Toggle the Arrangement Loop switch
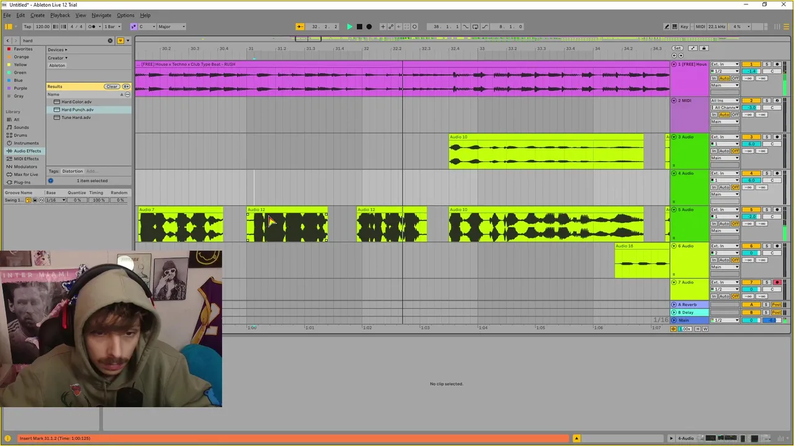The width and height of the screenshot is (794, 446). [475, 27]
